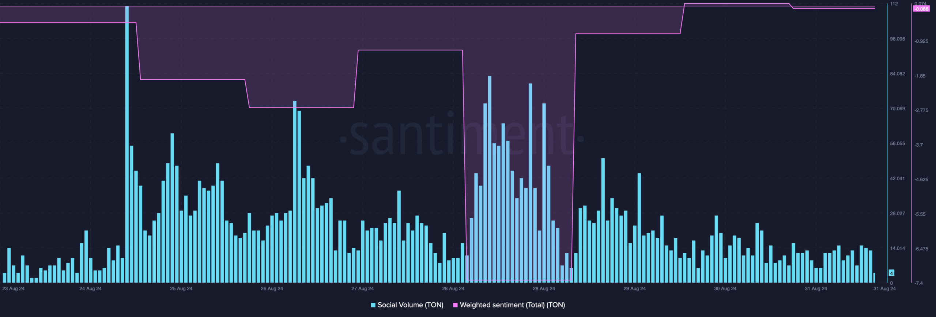Click the cyan current volume value tag showing 4
The height and width of the screenshot is (317, 936).
tap(891, 273)
